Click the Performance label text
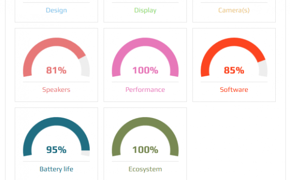Image resolution: width=290 pixels, height=180 pixels. click(145, 90)
